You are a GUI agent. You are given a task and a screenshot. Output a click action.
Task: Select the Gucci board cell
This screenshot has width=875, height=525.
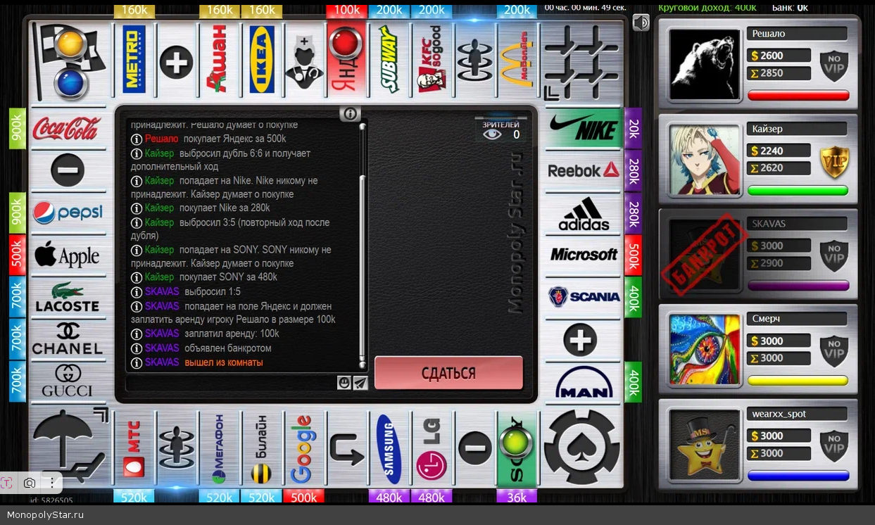(68, 382)
